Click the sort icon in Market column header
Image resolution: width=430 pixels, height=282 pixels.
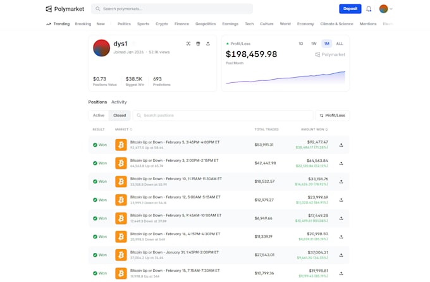131,130
